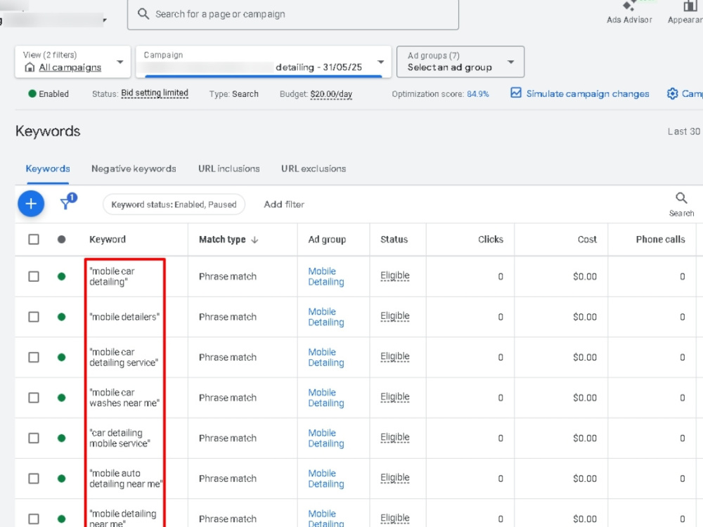The height and width of the screenshot is (527, 703).
Task: Check the "mobile detailing near me" checkbox
Action: click(x=34, y=519)
